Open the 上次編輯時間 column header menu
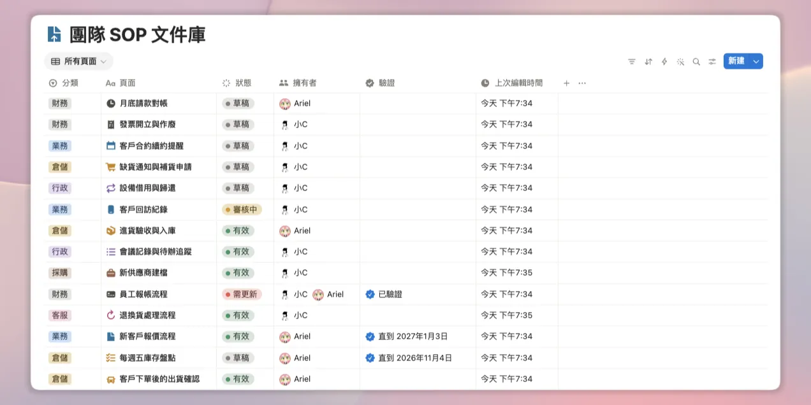The width and height of the screenshot is (811, 405). point(512,83)
